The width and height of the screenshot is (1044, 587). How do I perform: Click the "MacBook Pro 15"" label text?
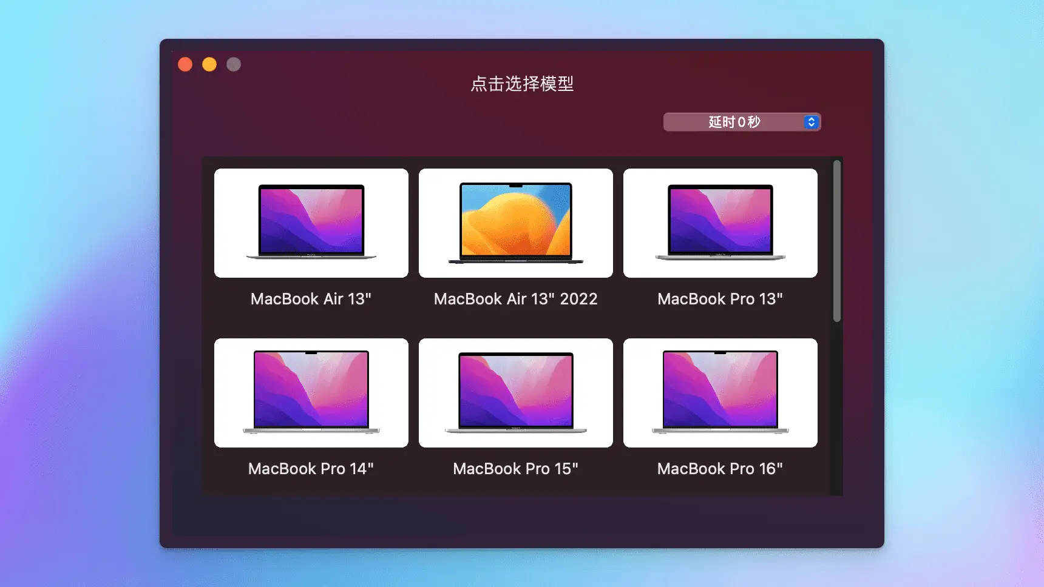coord(516,469)
